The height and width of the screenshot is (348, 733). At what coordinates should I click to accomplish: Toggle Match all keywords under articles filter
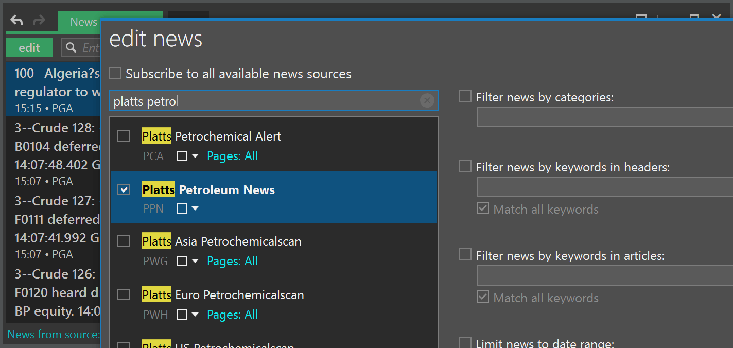pos(483,297)
